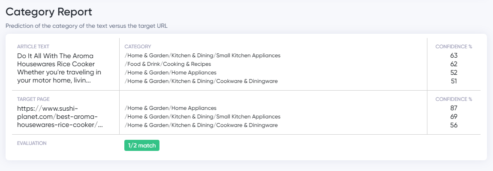
Task: Click the top CONFIDENCE % header
Action: tap(454, 47)
